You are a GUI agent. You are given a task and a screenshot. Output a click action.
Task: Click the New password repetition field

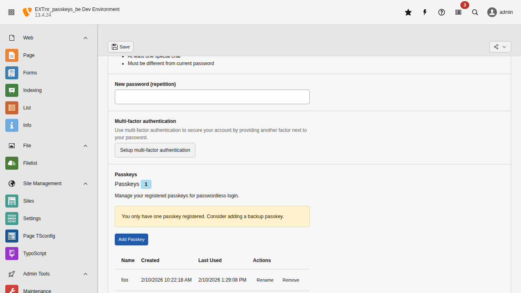point(212,96)
